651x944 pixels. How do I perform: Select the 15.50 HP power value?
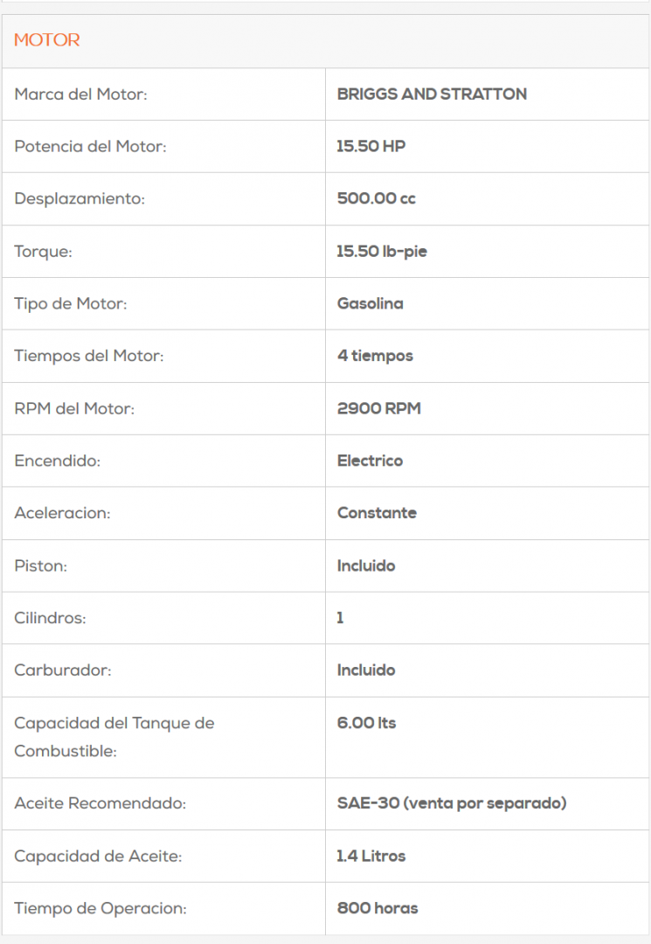[371, 146]
